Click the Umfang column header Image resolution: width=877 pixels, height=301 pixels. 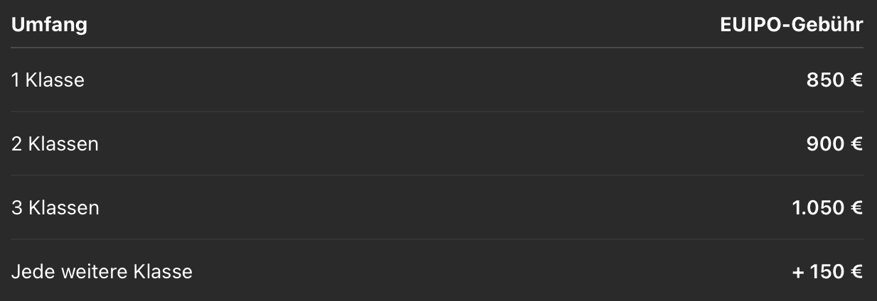(49, 26)
